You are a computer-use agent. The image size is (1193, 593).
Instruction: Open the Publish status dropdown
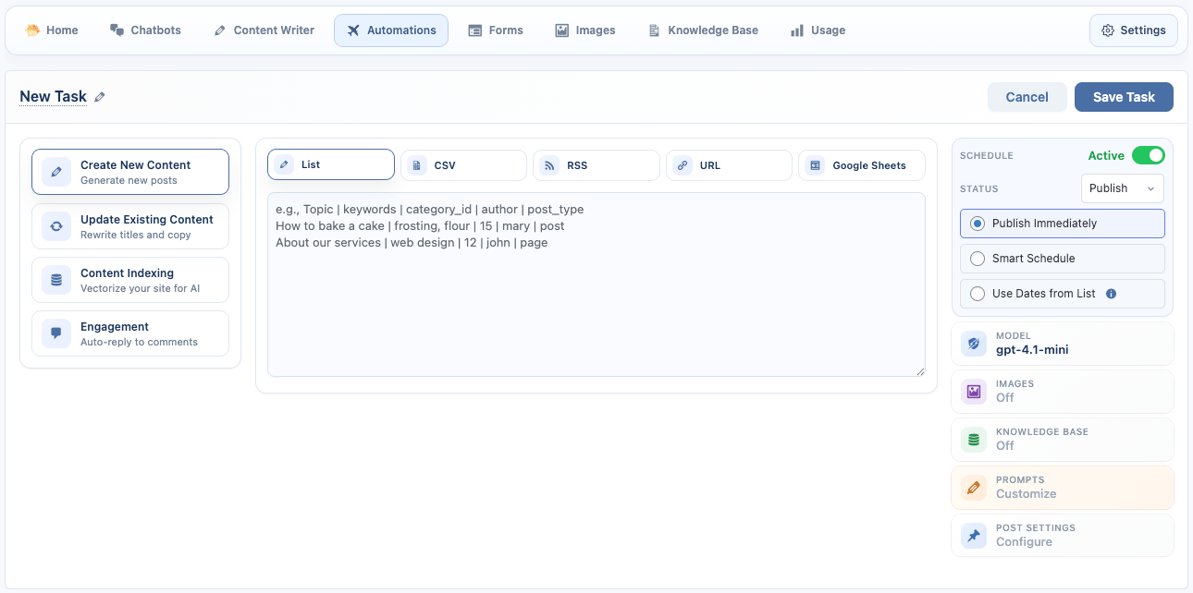[1122, 188]
